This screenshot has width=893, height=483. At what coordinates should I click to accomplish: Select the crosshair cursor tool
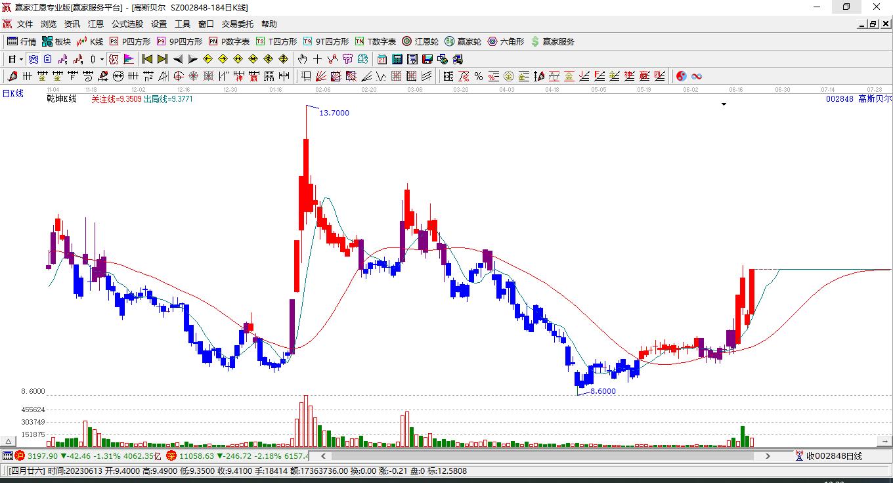[318, 59]
